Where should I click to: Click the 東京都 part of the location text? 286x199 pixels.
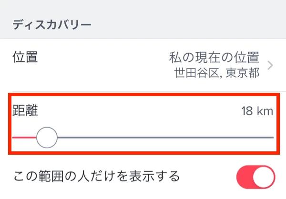pyautogui.click(x=245, y=73)
